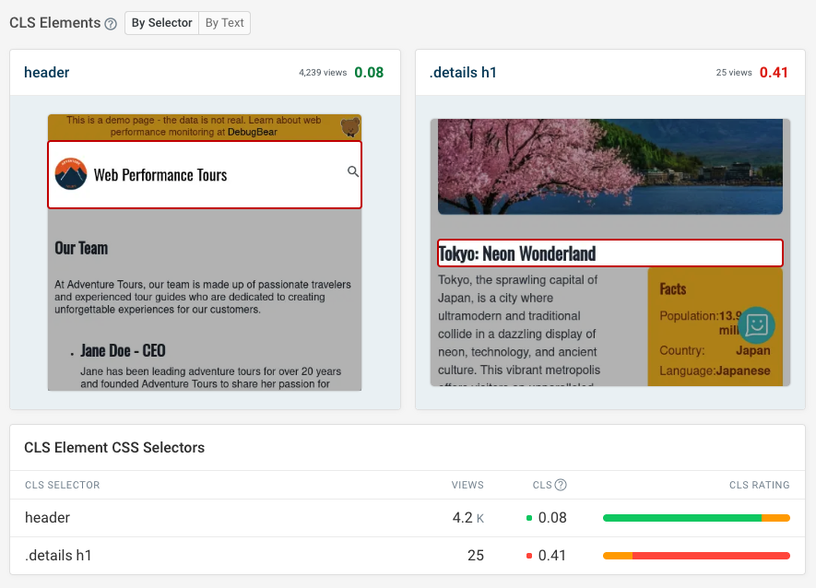
Task: Open the CLS Elements help icon
Action: pyautogui.click(x=111, y=24)
